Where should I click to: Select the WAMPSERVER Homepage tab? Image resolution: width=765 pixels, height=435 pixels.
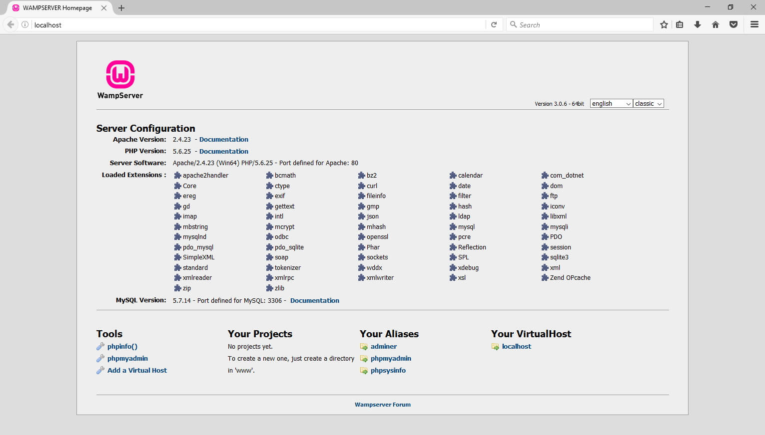coord(57,8)
